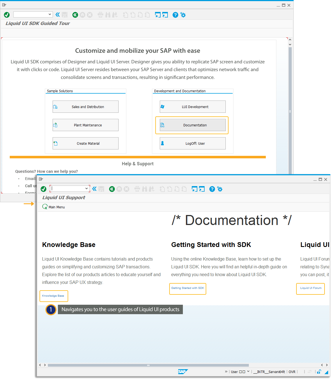Click the "Questions? How can we help you?" text
Viewport: 334px width, 380px height.
tap(46, 171)
